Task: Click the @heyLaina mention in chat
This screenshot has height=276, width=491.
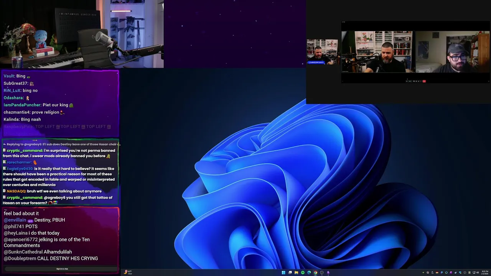Action: [x=15, y=233]
